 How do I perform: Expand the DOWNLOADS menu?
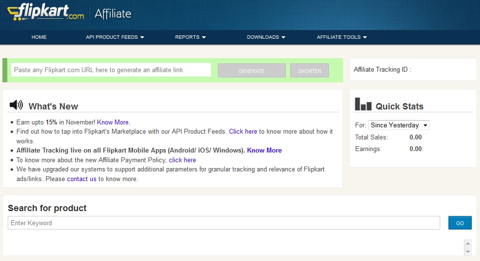click(x=266, y=37)
